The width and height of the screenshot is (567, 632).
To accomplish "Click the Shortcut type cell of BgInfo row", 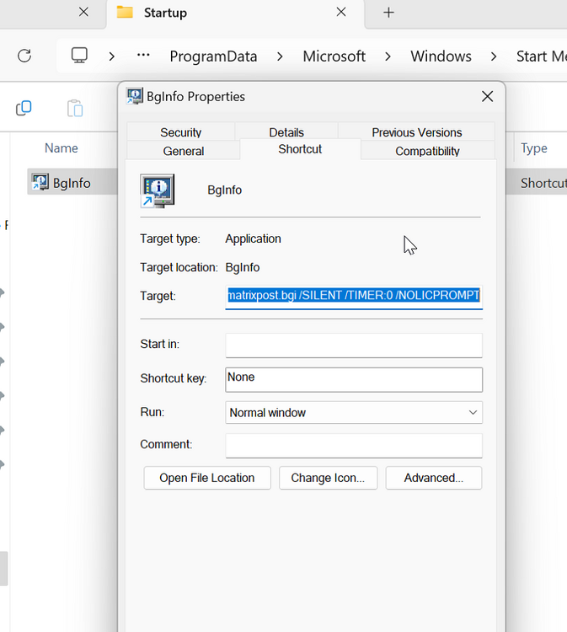I will click(x=543, y=183).
